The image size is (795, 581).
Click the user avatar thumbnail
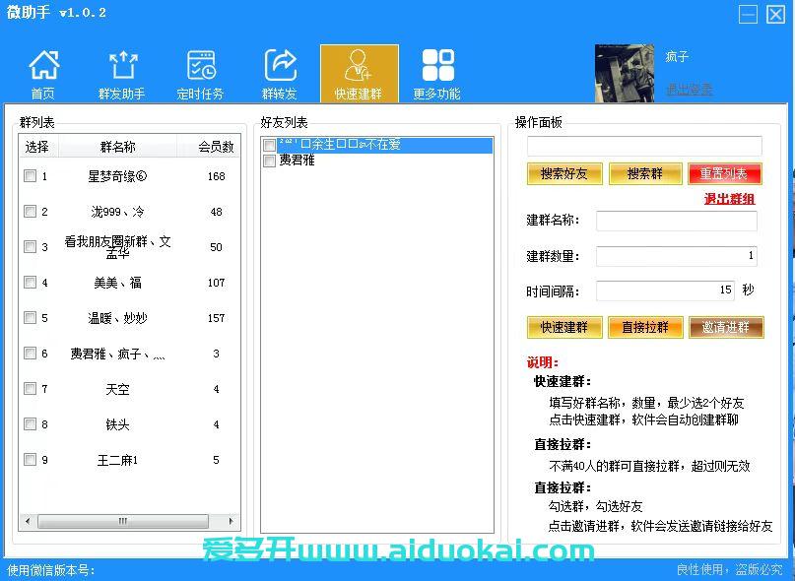click(625, 73)
